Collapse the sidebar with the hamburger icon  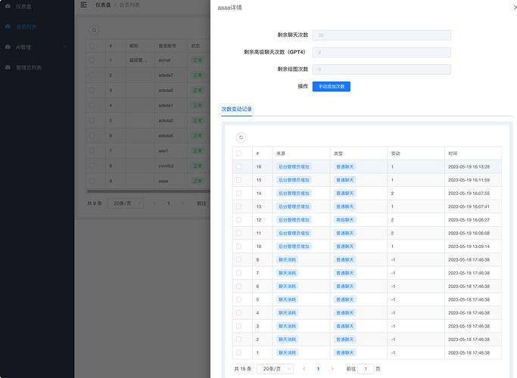tap(84, 5)
